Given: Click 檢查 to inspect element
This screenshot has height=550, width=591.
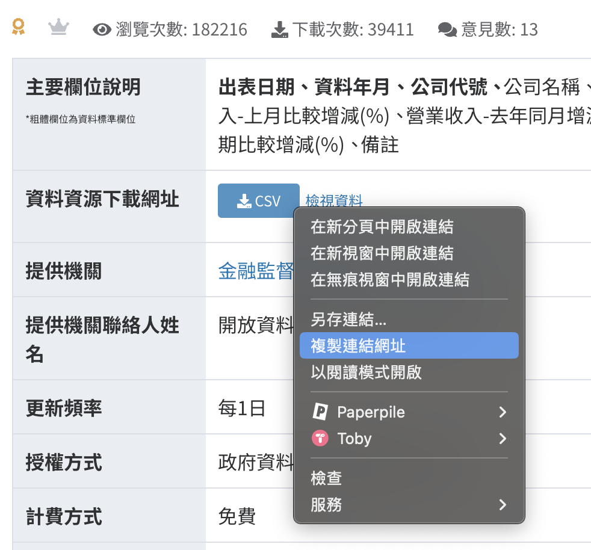Looking at the screenshot, I should (326, 478).
